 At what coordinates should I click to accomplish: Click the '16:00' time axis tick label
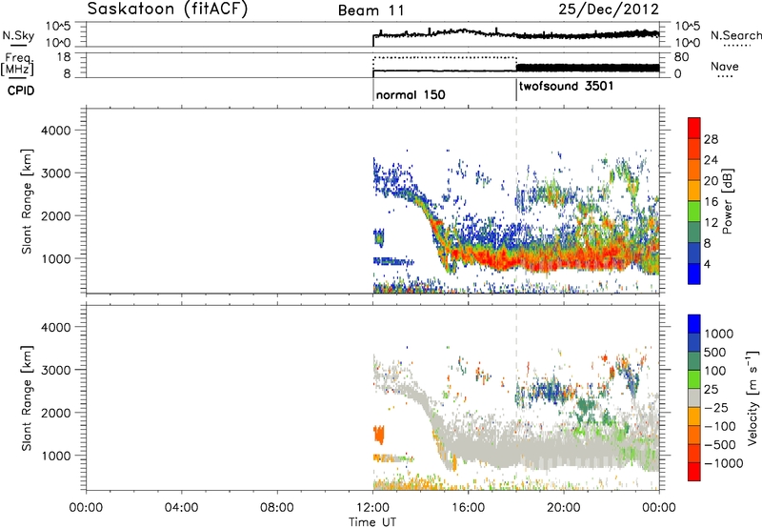tap(468, 508)
